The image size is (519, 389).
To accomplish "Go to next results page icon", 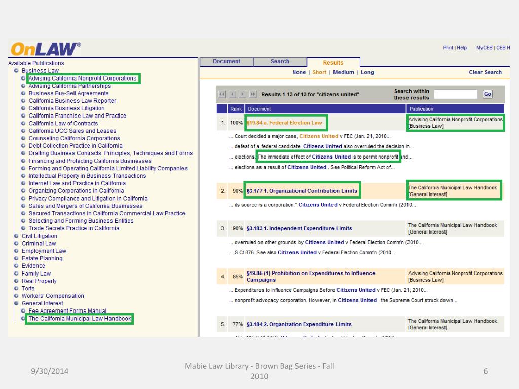I will pyautogui.click(x=243, y=94).
